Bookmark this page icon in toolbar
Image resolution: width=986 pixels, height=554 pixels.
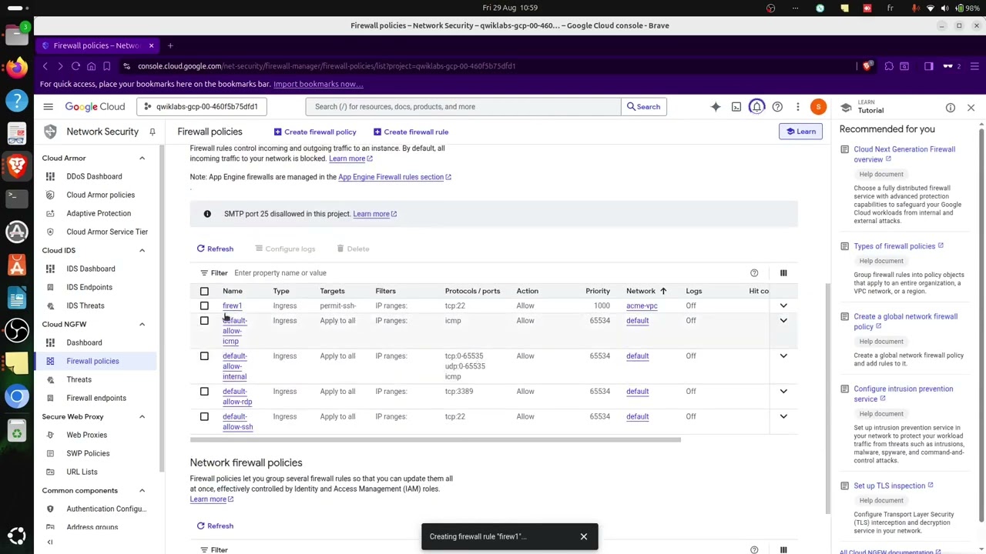pos(107,66)
